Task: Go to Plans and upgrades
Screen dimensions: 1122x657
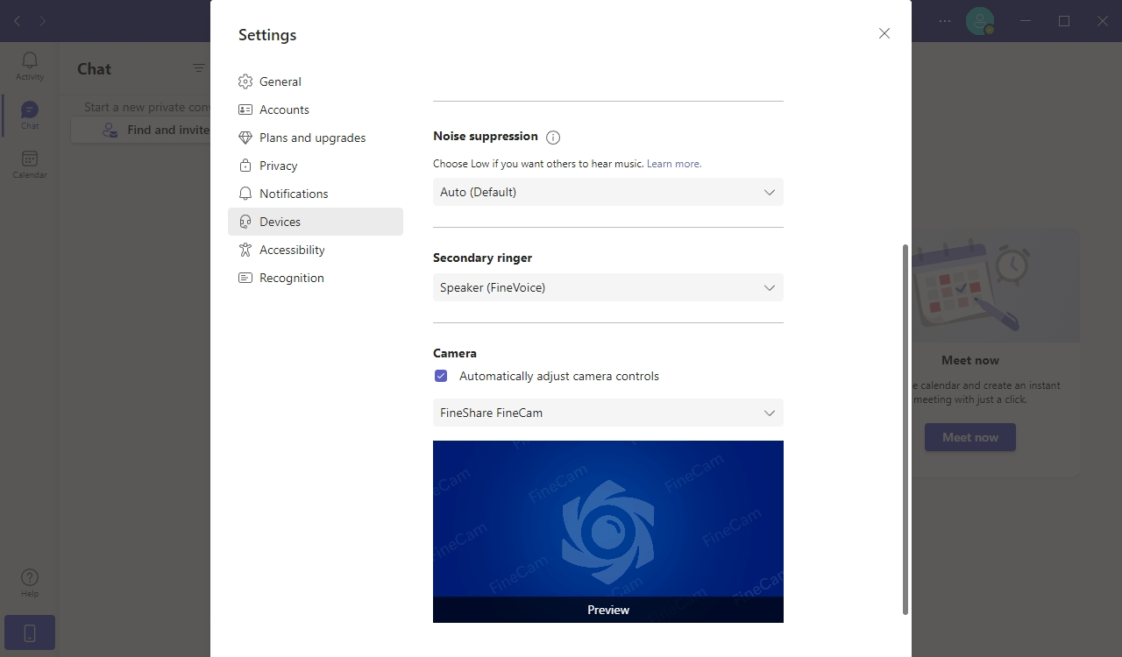Action: click(x=316, y=138)
